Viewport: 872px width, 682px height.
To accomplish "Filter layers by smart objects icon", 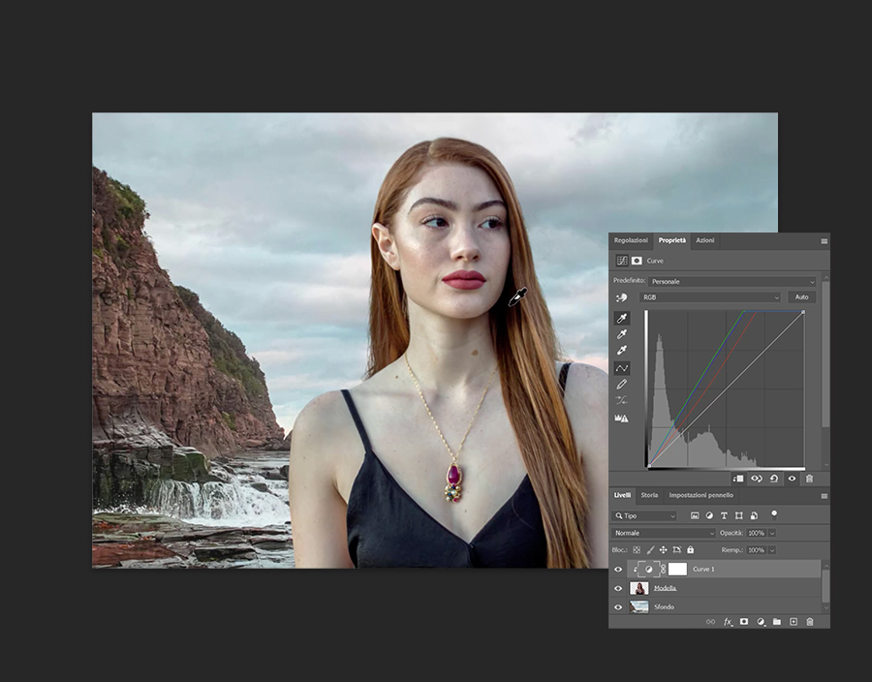I will point(754,515).
